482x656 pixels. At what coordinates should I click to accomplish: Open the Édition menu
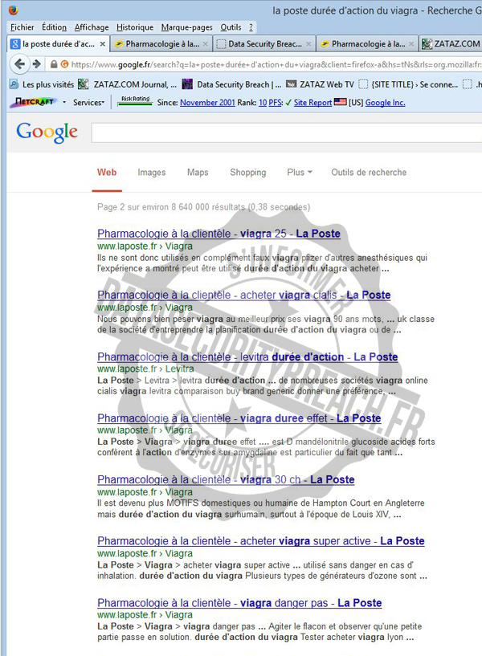54,27
